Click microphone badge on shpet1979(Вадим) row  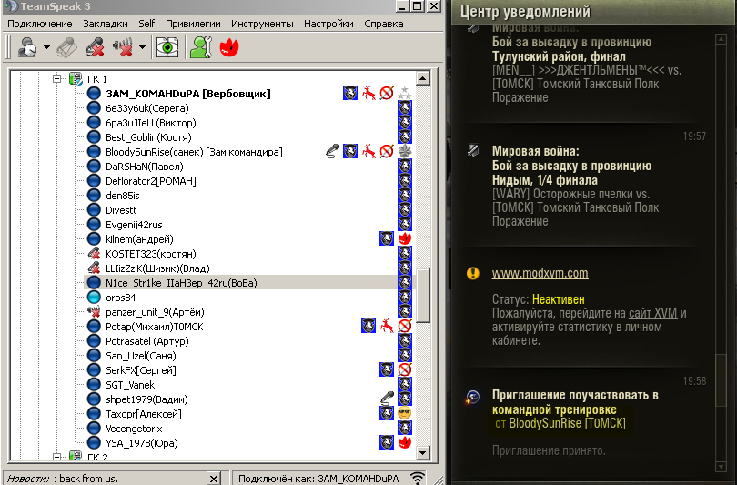coord(387,398)
